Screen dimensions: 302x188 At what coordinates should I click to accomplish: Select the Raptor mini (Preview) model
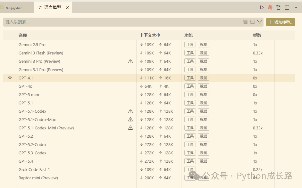click(38, 178)
